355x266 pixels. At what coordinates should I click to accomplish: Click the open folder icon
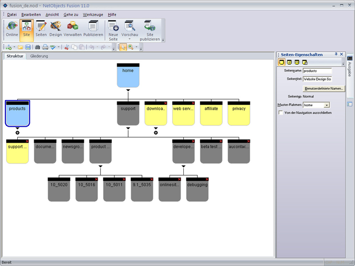[x=20, y=47]
